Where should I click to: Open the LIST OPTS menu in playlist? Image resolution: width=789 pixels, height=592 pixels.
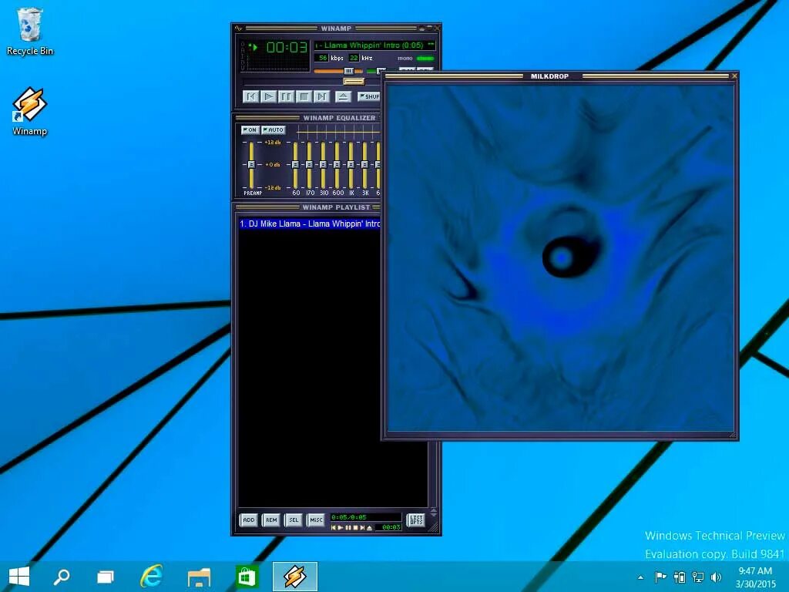click(416, 520)
